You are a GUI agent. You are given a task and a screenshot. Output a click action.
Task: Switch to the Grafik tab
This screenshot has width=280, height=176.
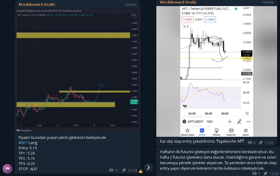tap(202, 132)
